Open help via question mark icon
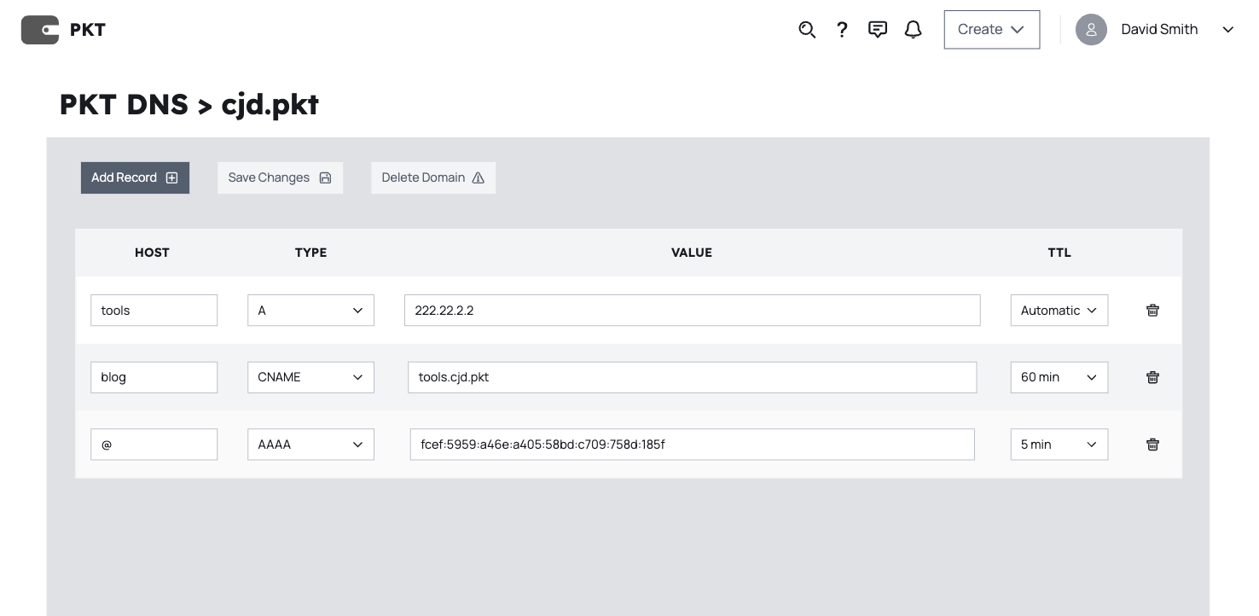Screen dimensions: 1259x616 tap(842, 30)
